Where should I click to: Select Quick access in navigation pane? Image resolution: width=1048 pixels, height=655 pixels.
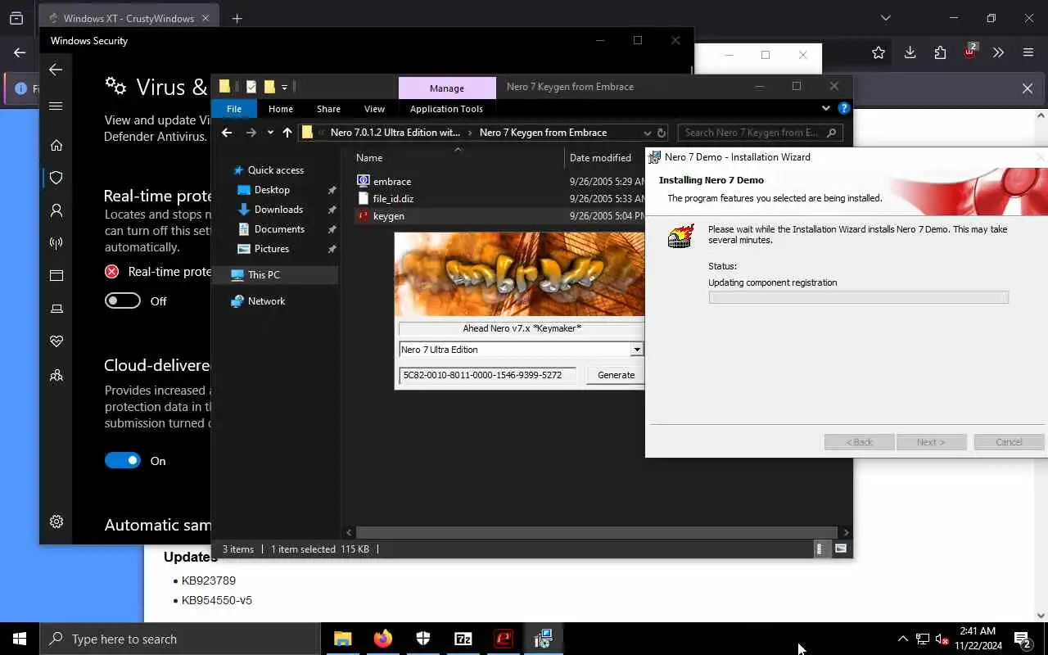[276, 170]
